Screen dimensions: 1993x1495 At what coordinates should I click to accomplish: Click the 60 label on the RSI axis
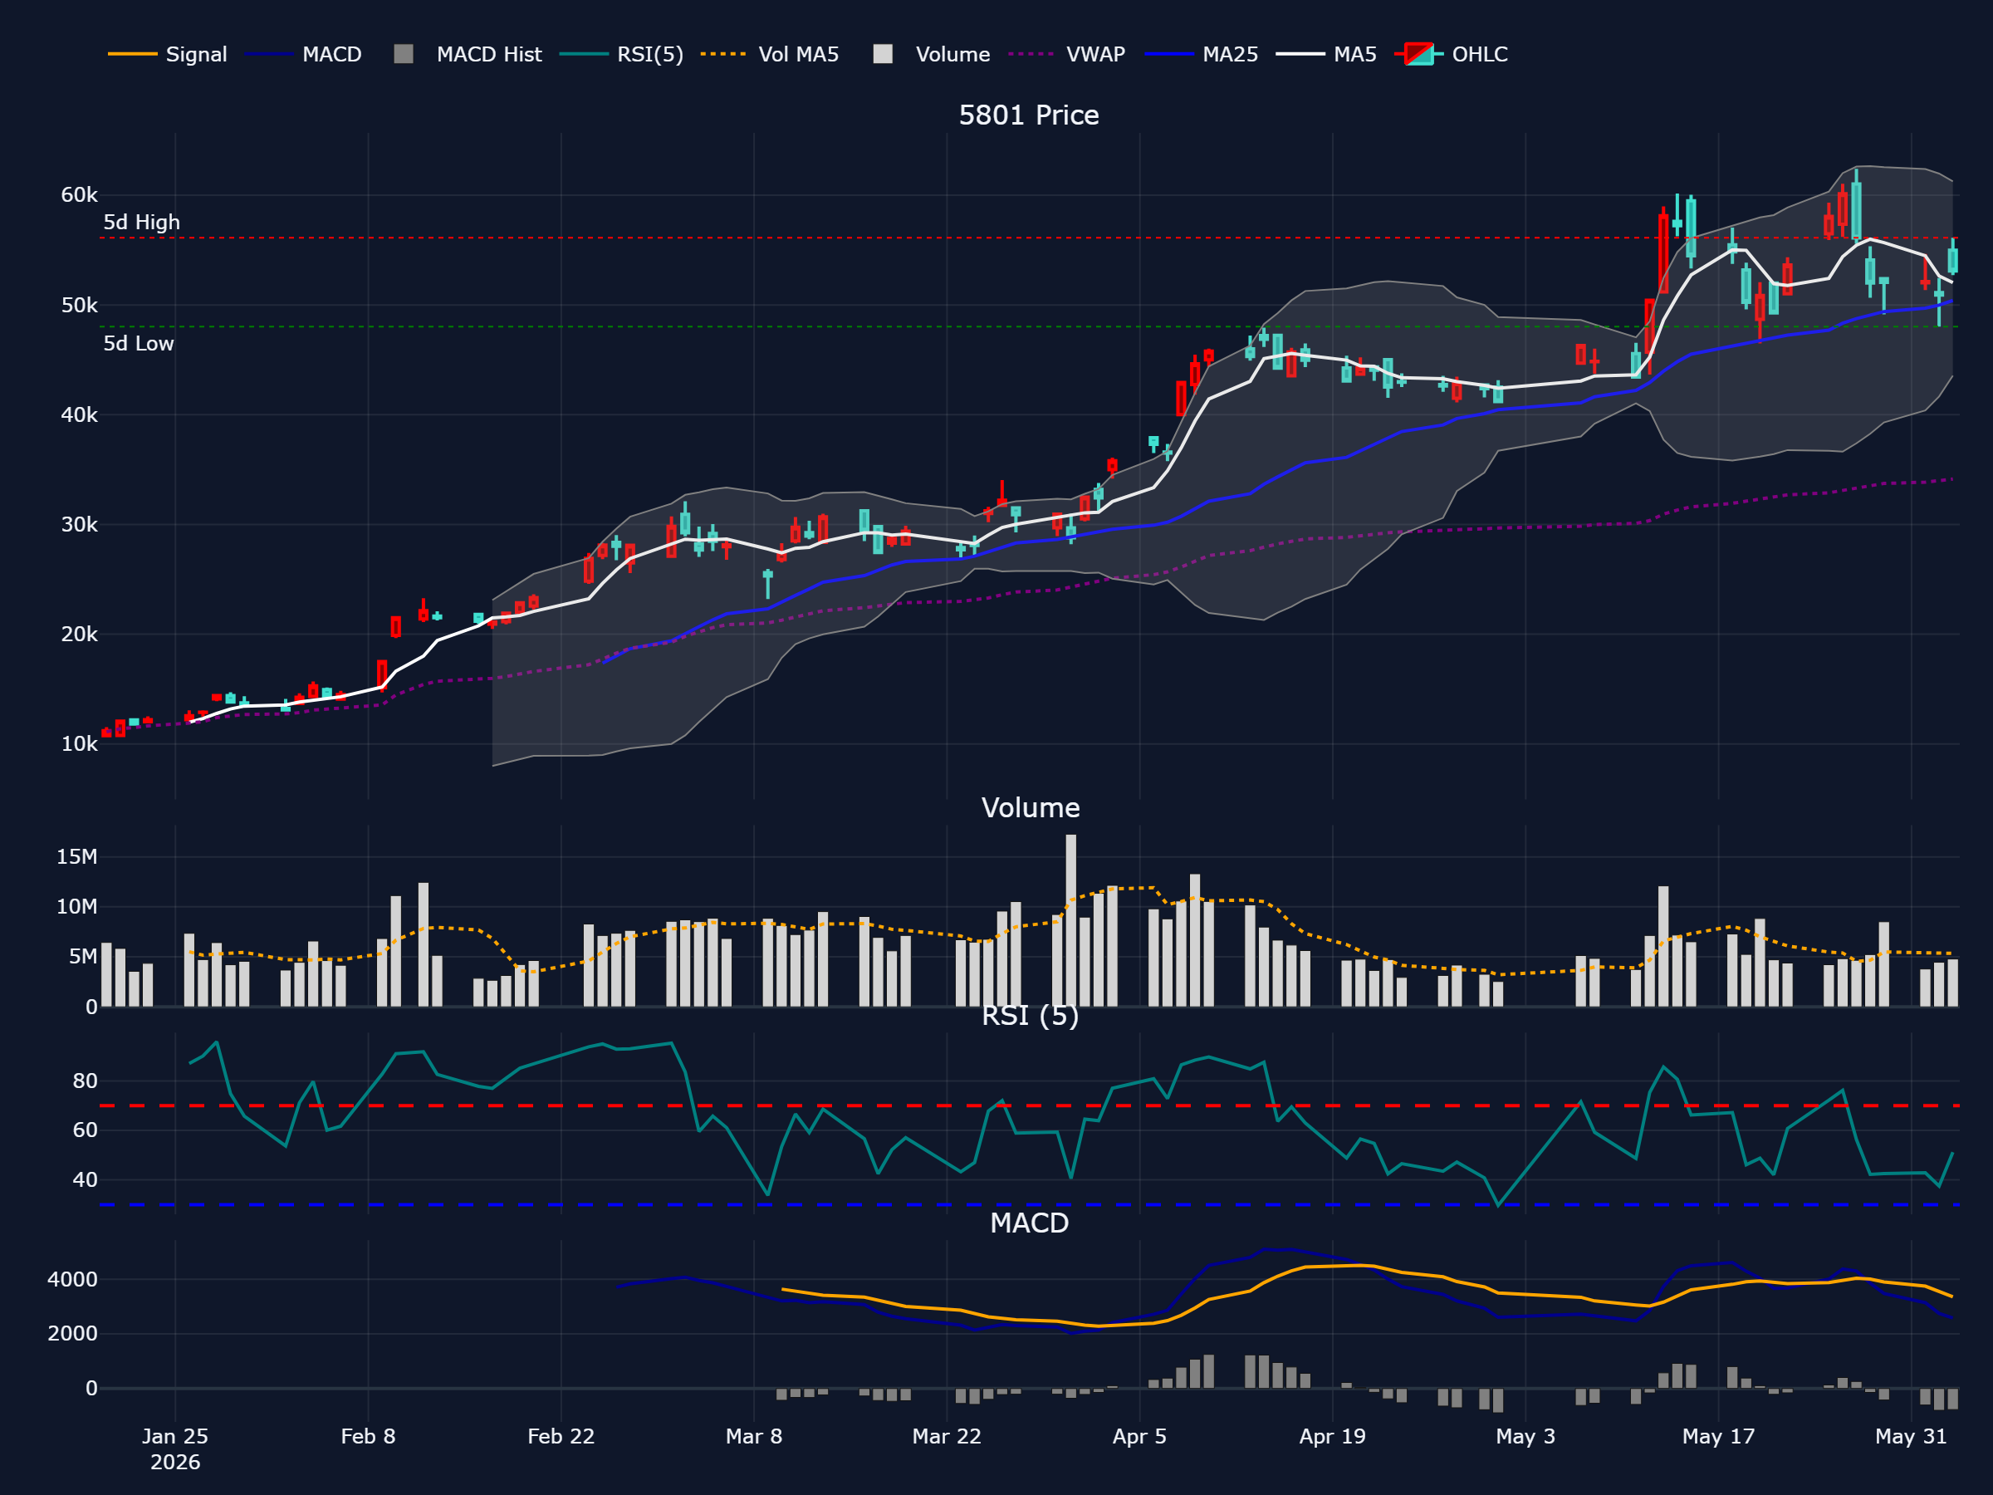coord(85,1130)
